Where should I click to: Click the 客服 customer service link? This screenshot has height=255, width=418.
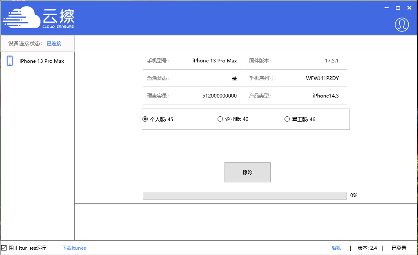[x=336, y=248]
